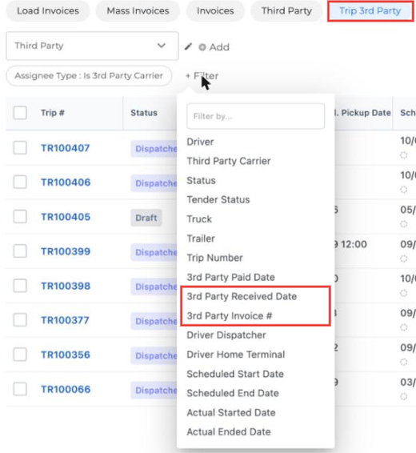This screenshot has width=416, height=453.
Task: Check the box for TR100399
Action: pos(20,251)
